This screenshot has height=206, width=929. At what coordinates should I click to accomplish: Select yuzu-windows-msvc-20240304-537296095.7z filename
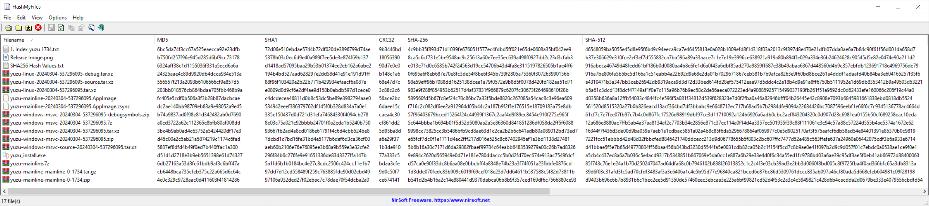pos(61,123)
